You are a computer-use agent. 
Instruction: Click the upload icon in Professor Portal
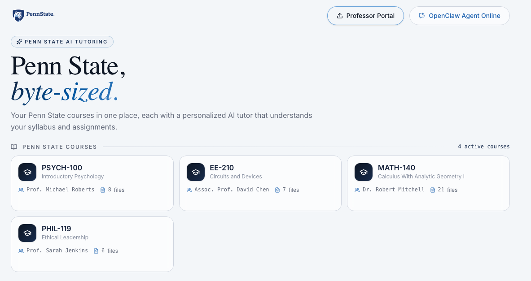coord(340,16)
